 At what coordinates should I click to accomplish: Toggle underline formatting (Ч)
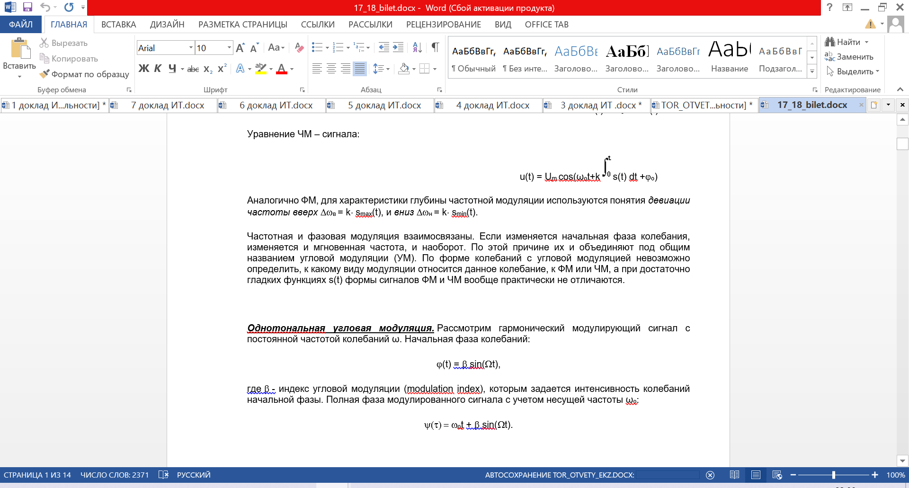pos(172,69)
